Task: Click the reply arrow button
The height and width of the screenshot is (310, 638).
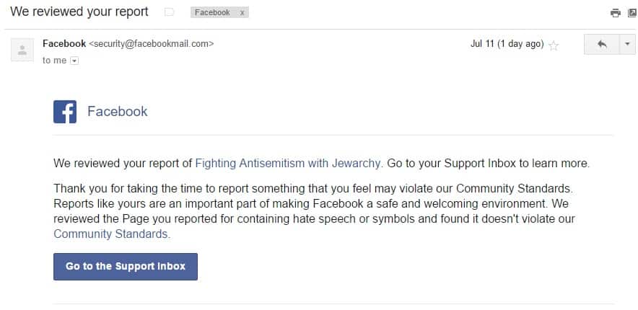Action: click(602, 44)
